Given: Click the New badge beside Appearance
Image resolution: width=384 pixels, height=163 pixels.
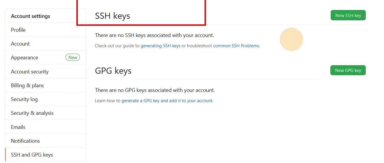Looking at the screenshot, I should coord(72,58).
